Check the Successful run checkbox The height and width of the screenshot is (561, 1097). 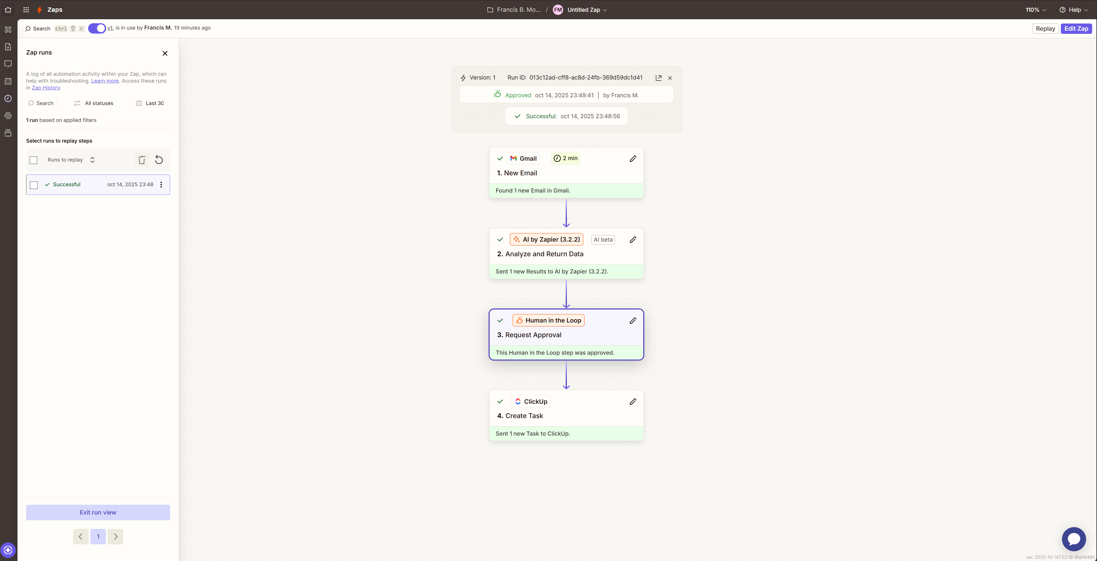coord(34,185)
